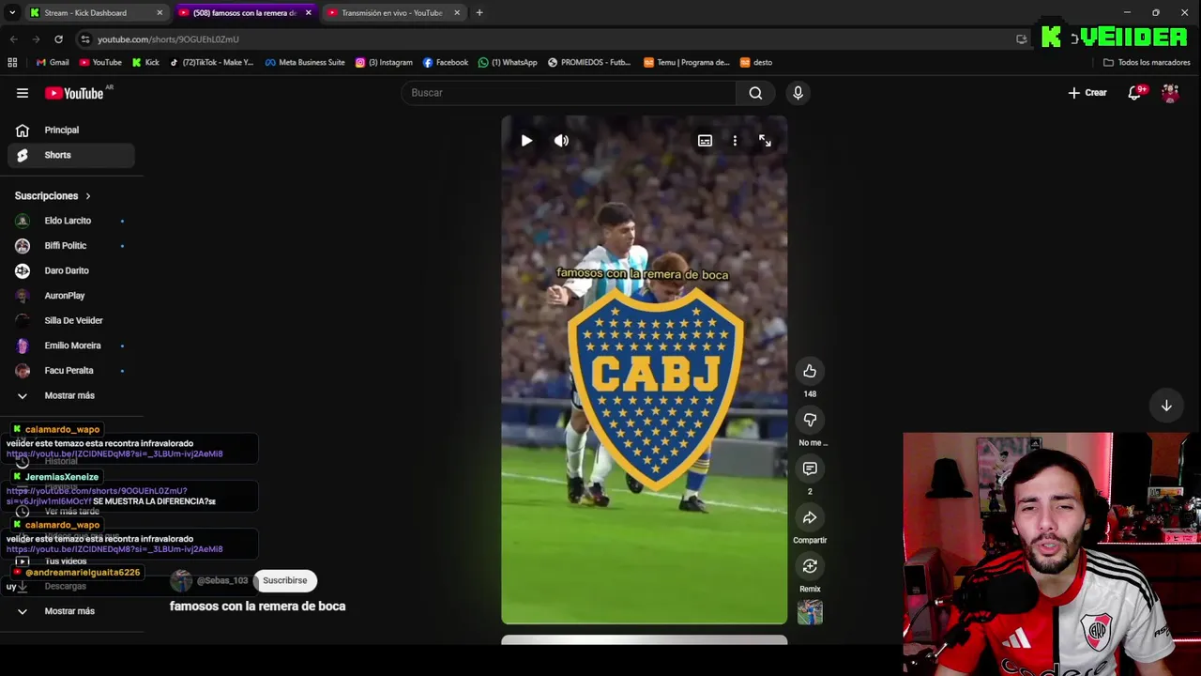
Task: Click the Crear button
Action: [x=1087, y=93]
